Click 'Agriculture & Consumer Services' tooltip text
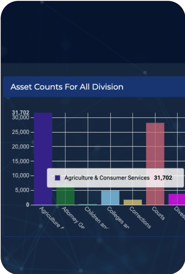Screen dimensions: 185x274 click(107, 178)
